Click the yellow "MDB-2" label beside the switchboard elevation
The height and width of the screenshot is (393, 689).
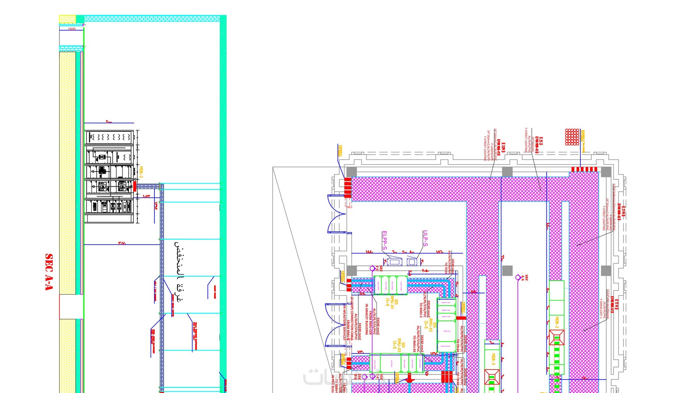(x=141, y=172)
